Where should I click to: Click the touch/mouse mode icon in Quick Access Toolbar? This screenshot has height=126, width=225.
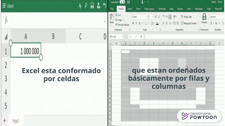(142, 2)
